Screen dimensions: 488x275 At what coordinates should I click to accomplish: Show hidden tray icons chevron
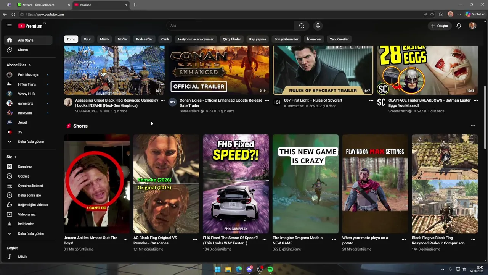point(443,269)
